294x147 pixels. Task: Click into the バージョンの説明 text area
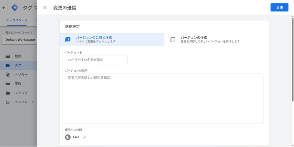[x=164, y=98]
